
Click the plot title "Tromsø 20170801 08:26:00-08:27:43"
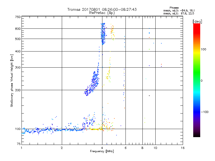[x=102, y=9]
